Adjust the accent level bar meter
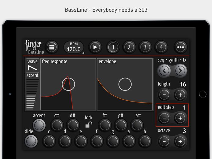The width and height of the screenshot is (212, 159). pyautogui.click(x=32, y=94)
